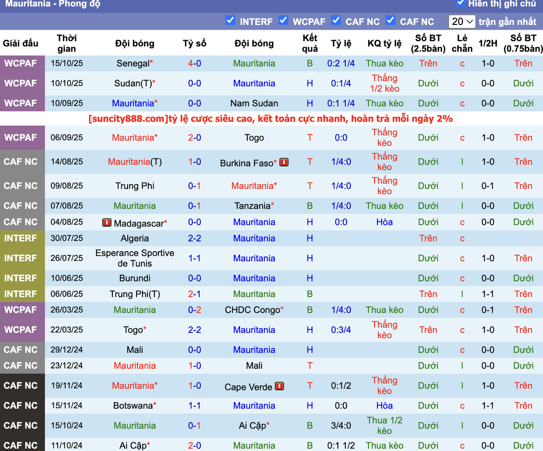Open Ai Cập home team on 11/10/24
Viewport: 543px width, 451px height.
click(133, 445)
